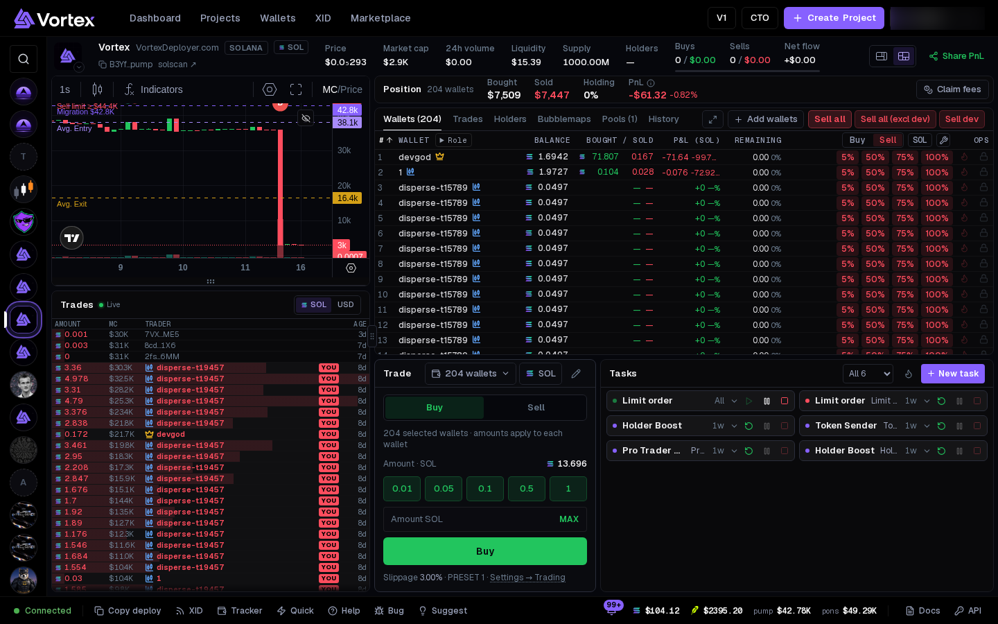The height and width of the screenshot is (624, 998).
Task: Open the Wallets menu in top navigation
Action: click(x=278, y=18)
